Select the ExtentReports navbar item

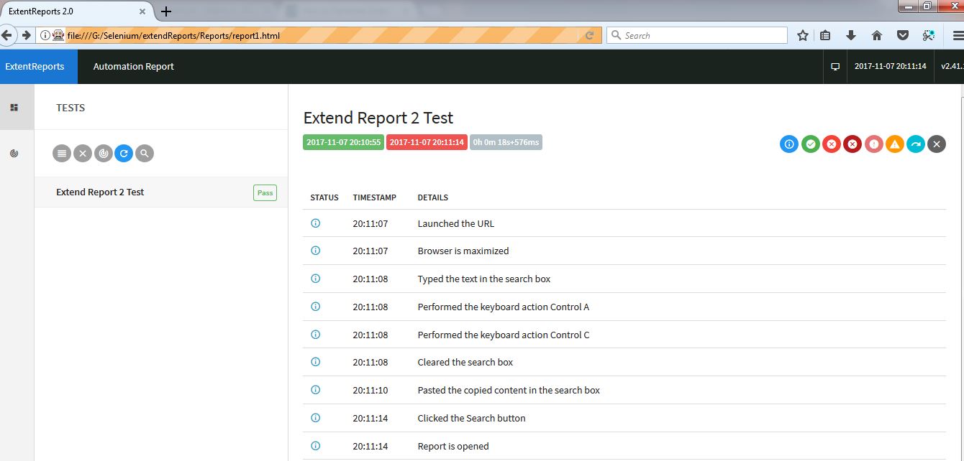tap(35, 66)
